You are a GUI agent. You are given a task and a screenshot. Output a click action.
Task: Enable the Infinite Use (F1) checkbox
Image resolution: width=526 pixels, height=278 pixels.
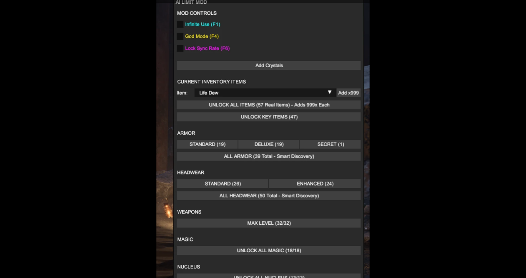click(x=180, y=25)
